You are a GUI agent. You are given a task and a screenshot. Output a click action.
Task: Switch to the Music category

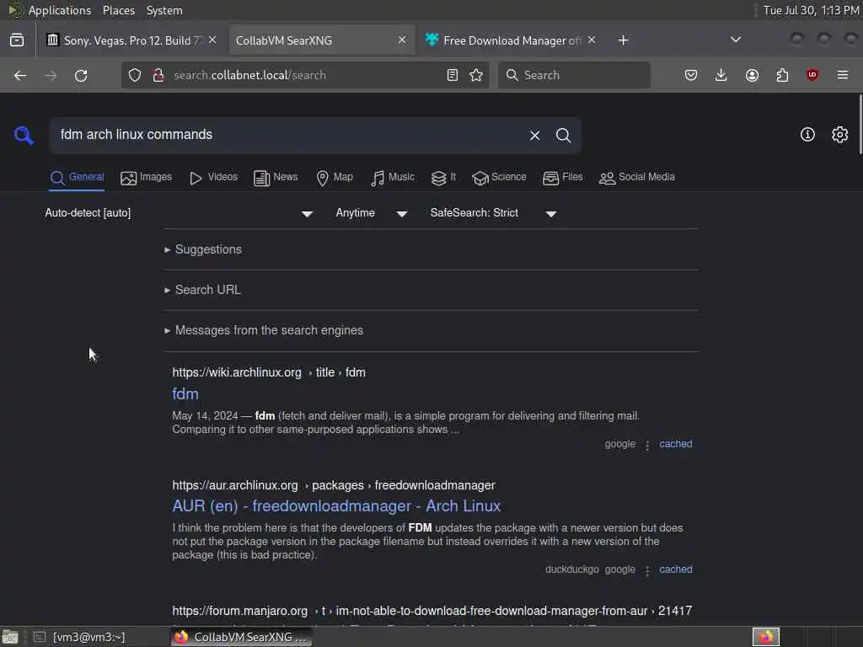[393, 177]
